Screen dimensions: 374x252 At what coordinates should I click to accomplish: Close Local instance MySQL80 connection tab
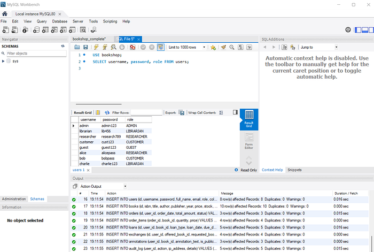(60, 14)
